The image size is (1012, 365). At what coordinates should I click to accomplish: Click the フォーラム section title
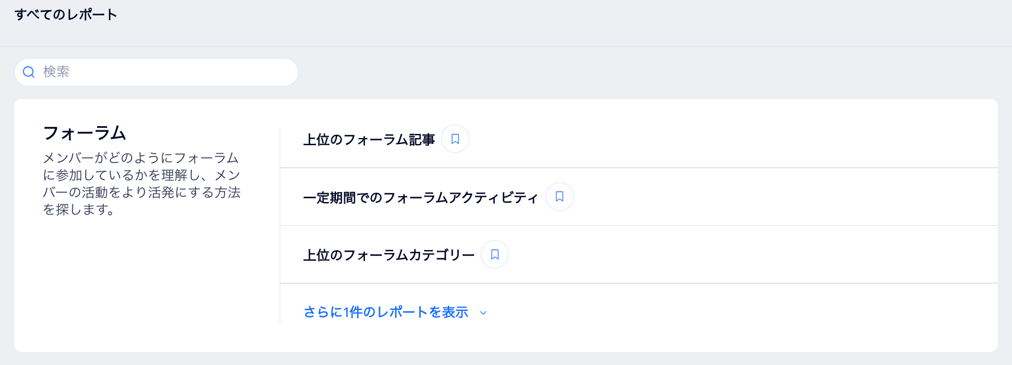click(85, 133)
